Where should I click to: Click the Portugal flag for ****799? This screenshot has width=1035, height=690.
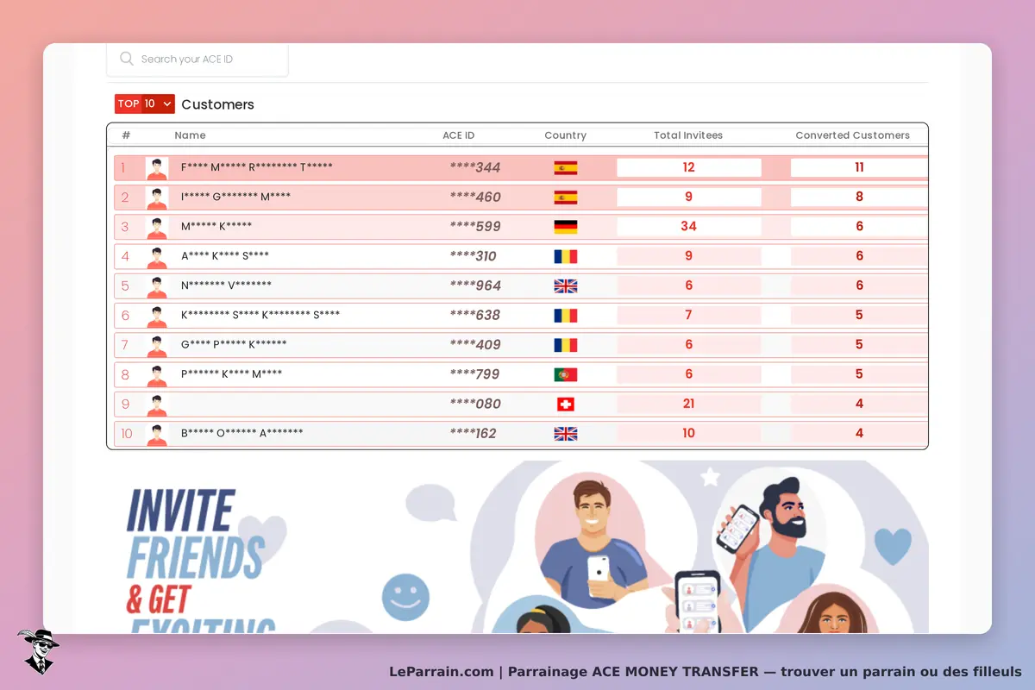[x=566, y=374]
